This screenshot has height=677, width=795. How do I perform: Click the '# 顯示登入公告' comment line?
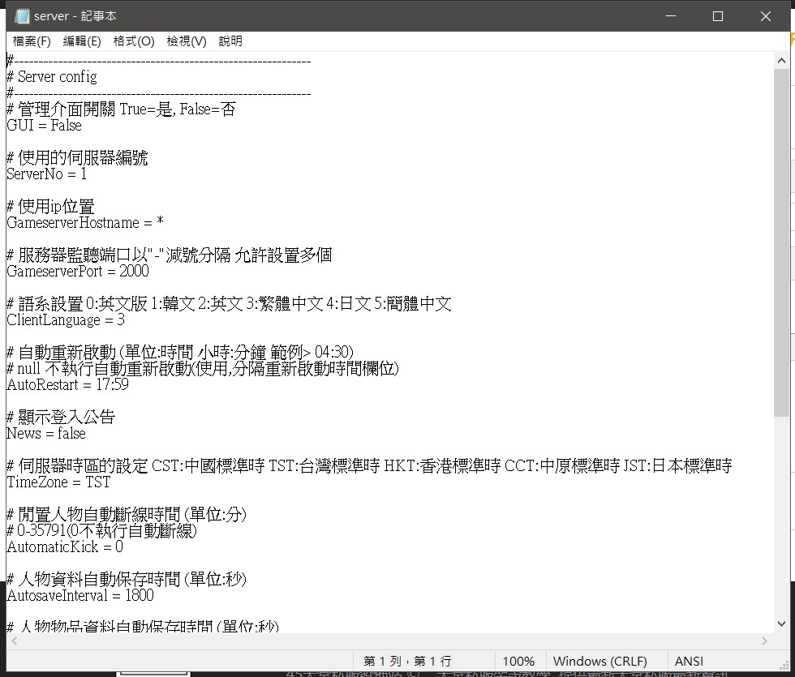tap(61, 417)
